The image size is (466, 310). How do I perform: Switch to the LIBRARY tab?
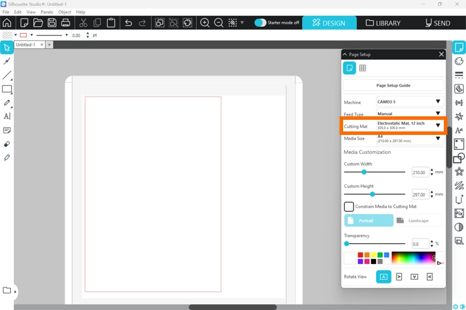(383, 23)
